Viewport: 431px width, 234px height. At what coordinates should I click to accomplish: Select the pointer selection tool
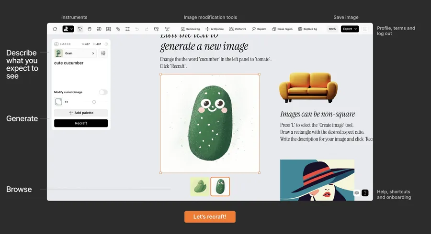[x=80, y=29]
